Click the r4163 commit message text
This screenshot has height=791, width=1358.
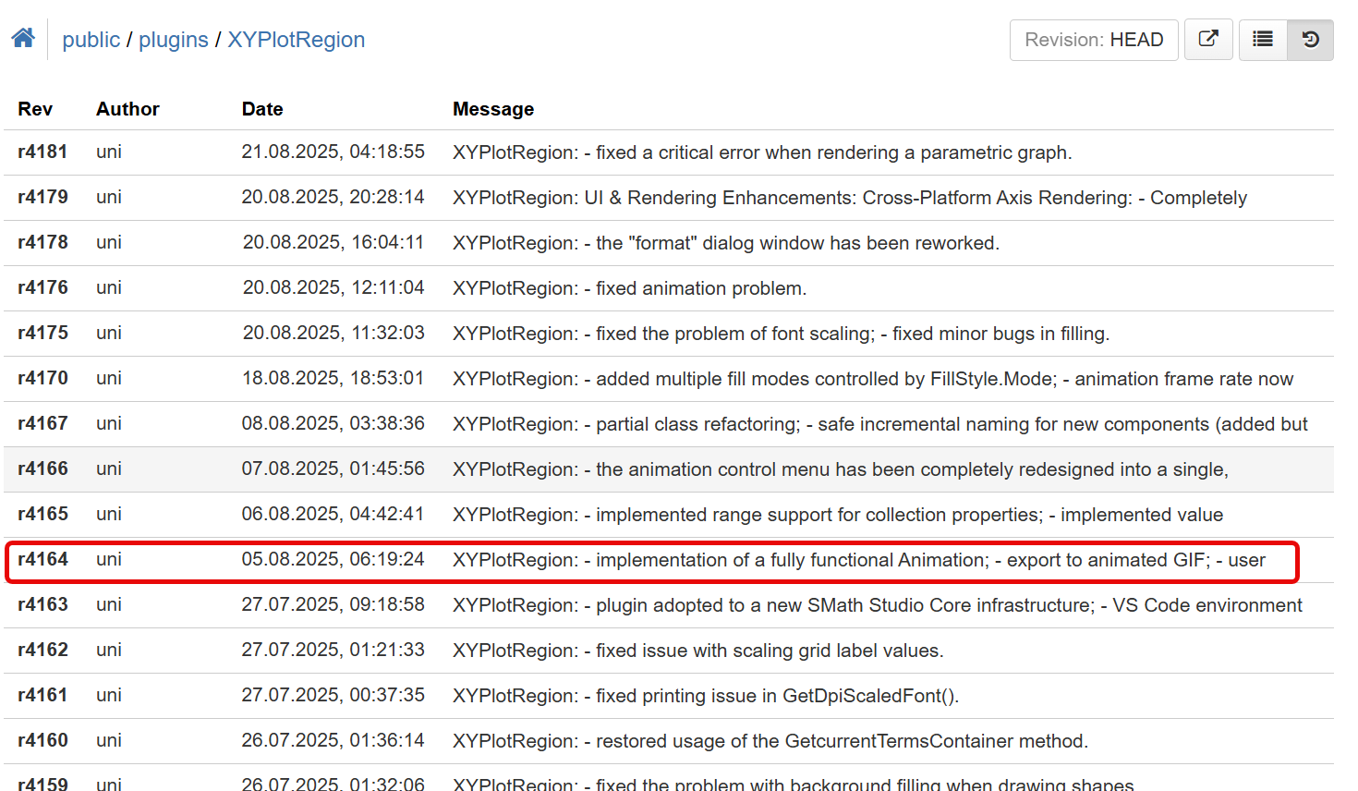coord(876,605)
